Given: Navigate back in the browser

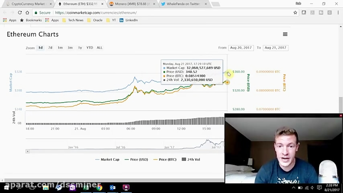Looking at the screenshot, I should [5, 13].
